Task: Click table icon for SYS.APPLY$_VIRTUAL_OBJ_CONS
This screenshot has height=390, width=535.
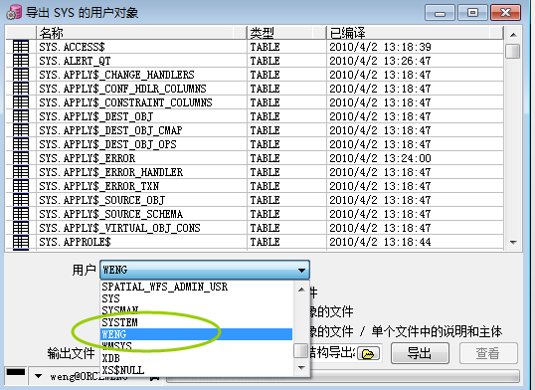Action: point(21,228)
